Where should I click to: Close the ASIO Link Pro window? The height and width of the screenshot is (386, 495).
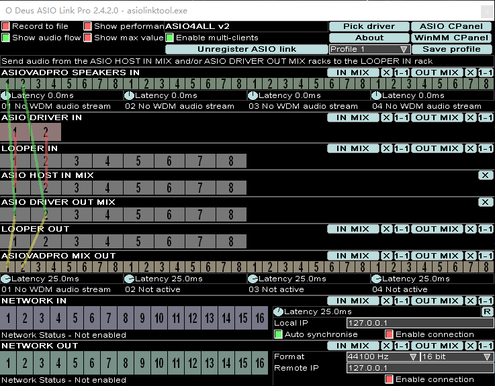[x=486, y=11]
